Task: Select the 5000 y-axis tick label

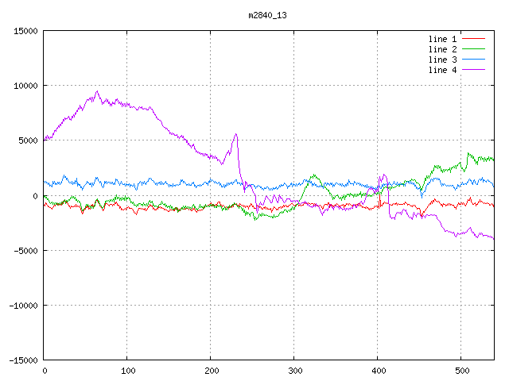Action: [x=27, y=140]
